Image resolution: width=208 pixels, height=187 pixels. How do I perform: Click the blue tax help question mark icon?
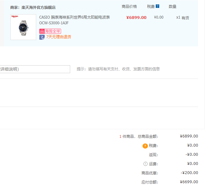click(157, 6)
